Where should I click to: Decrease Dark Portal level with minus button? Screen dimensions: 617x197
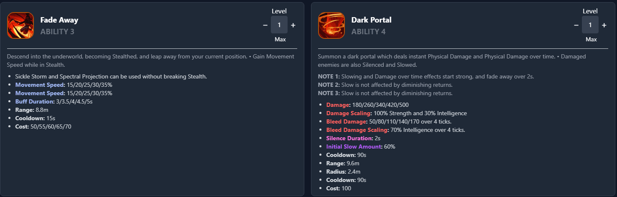[576, 25]
